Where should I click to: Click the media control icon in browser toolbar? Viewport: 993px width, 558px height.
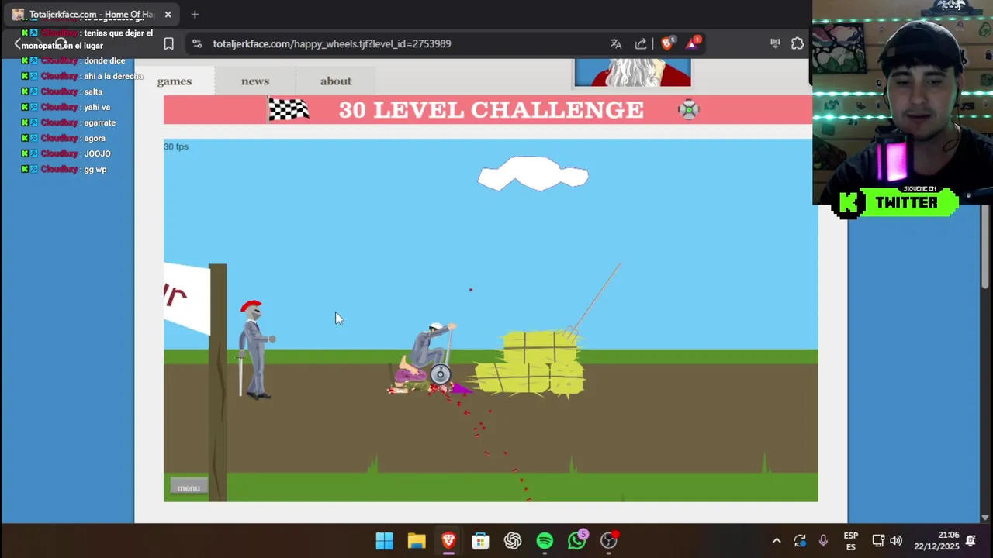775,43
